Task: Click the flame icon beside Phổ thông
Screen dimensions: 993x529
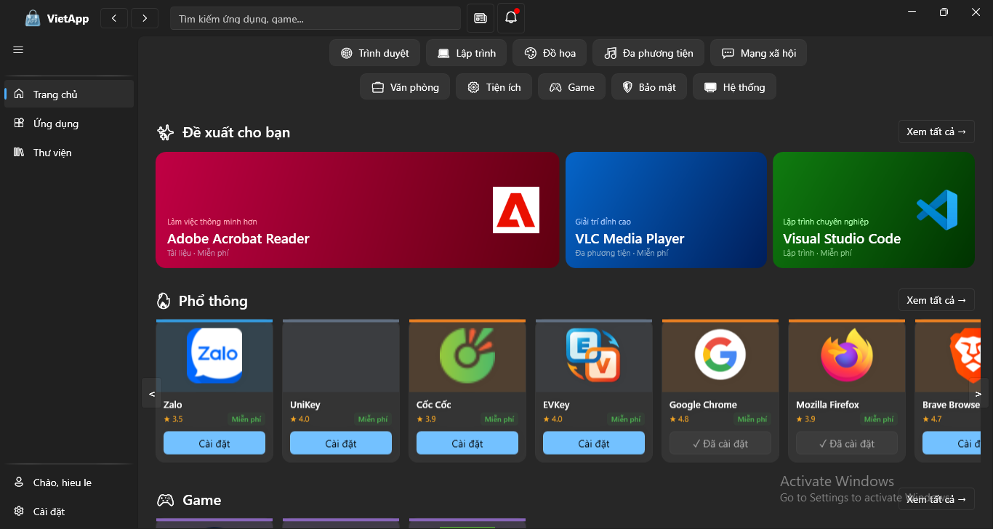Action: 164,301
